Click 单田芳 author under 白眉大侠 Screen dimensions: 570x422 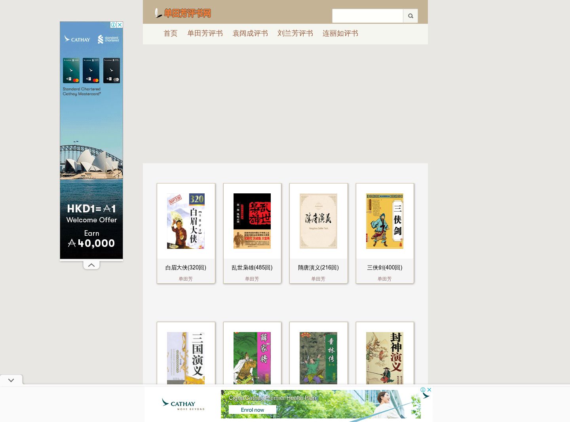pyautogui.click(x=186, y=279)
